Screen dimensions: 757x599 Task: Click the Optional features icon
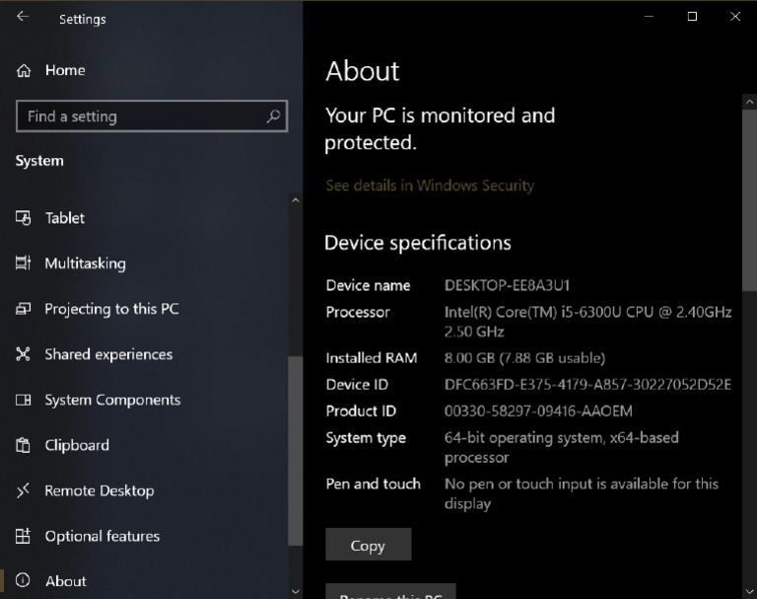point(24,536)
